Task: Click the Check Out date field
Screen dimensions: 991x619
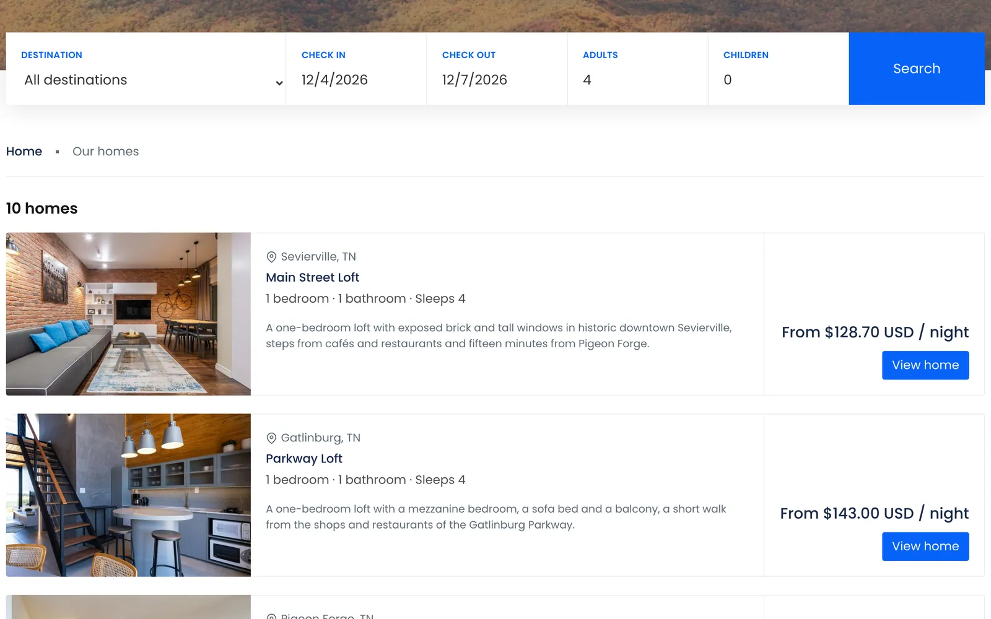Action: coord(497,80)
